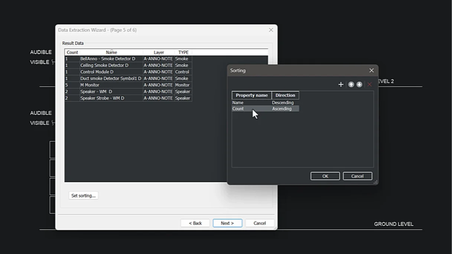Open Set sorting... options
The height and width of the screenshot is (254, 452).
pos(83,195)
